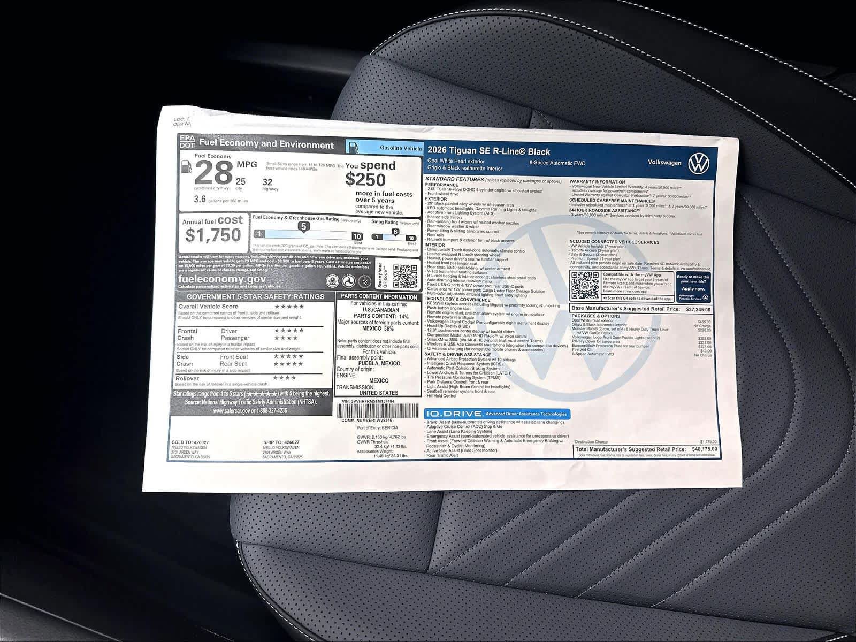Click the VIN barcode

pos(378,410)
